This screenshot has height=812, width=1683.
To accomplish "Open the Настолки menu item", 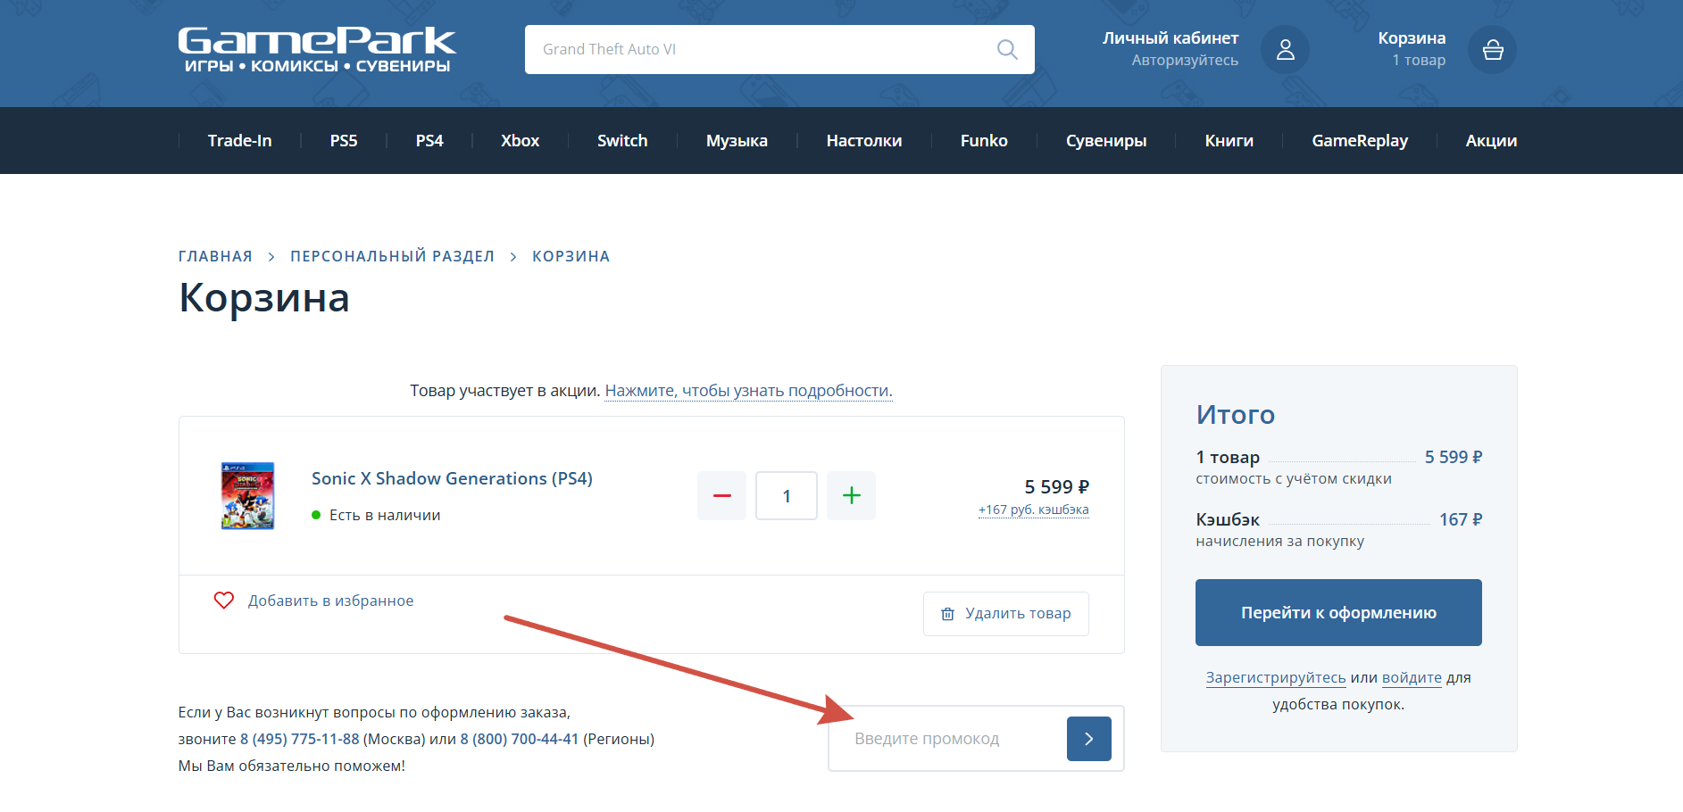I will click(x=864, y=140).
